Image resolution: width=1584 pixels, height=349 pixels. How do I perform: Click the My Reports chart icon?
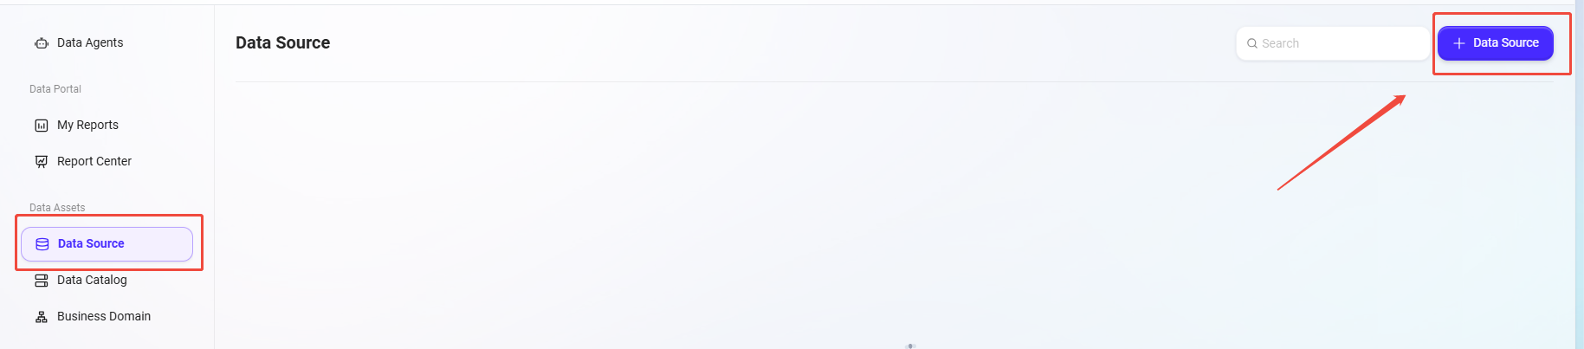(x=41, y=126)
